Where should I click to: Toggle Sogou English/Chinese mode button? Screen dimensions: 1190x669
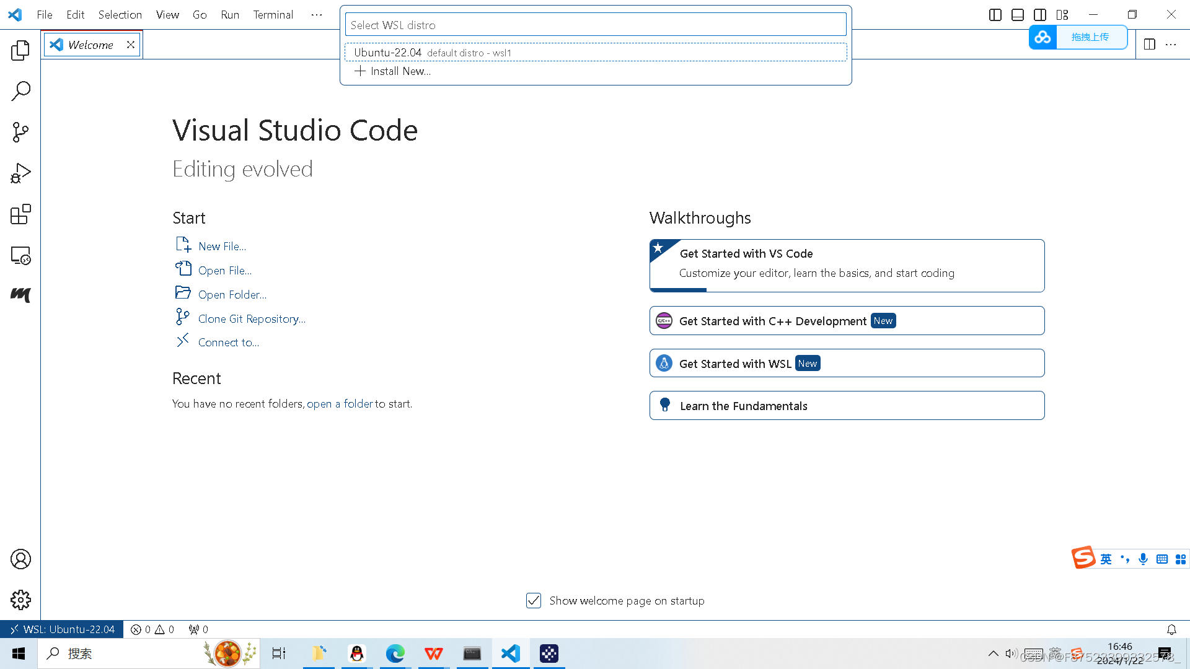[x=1106, y=559]
